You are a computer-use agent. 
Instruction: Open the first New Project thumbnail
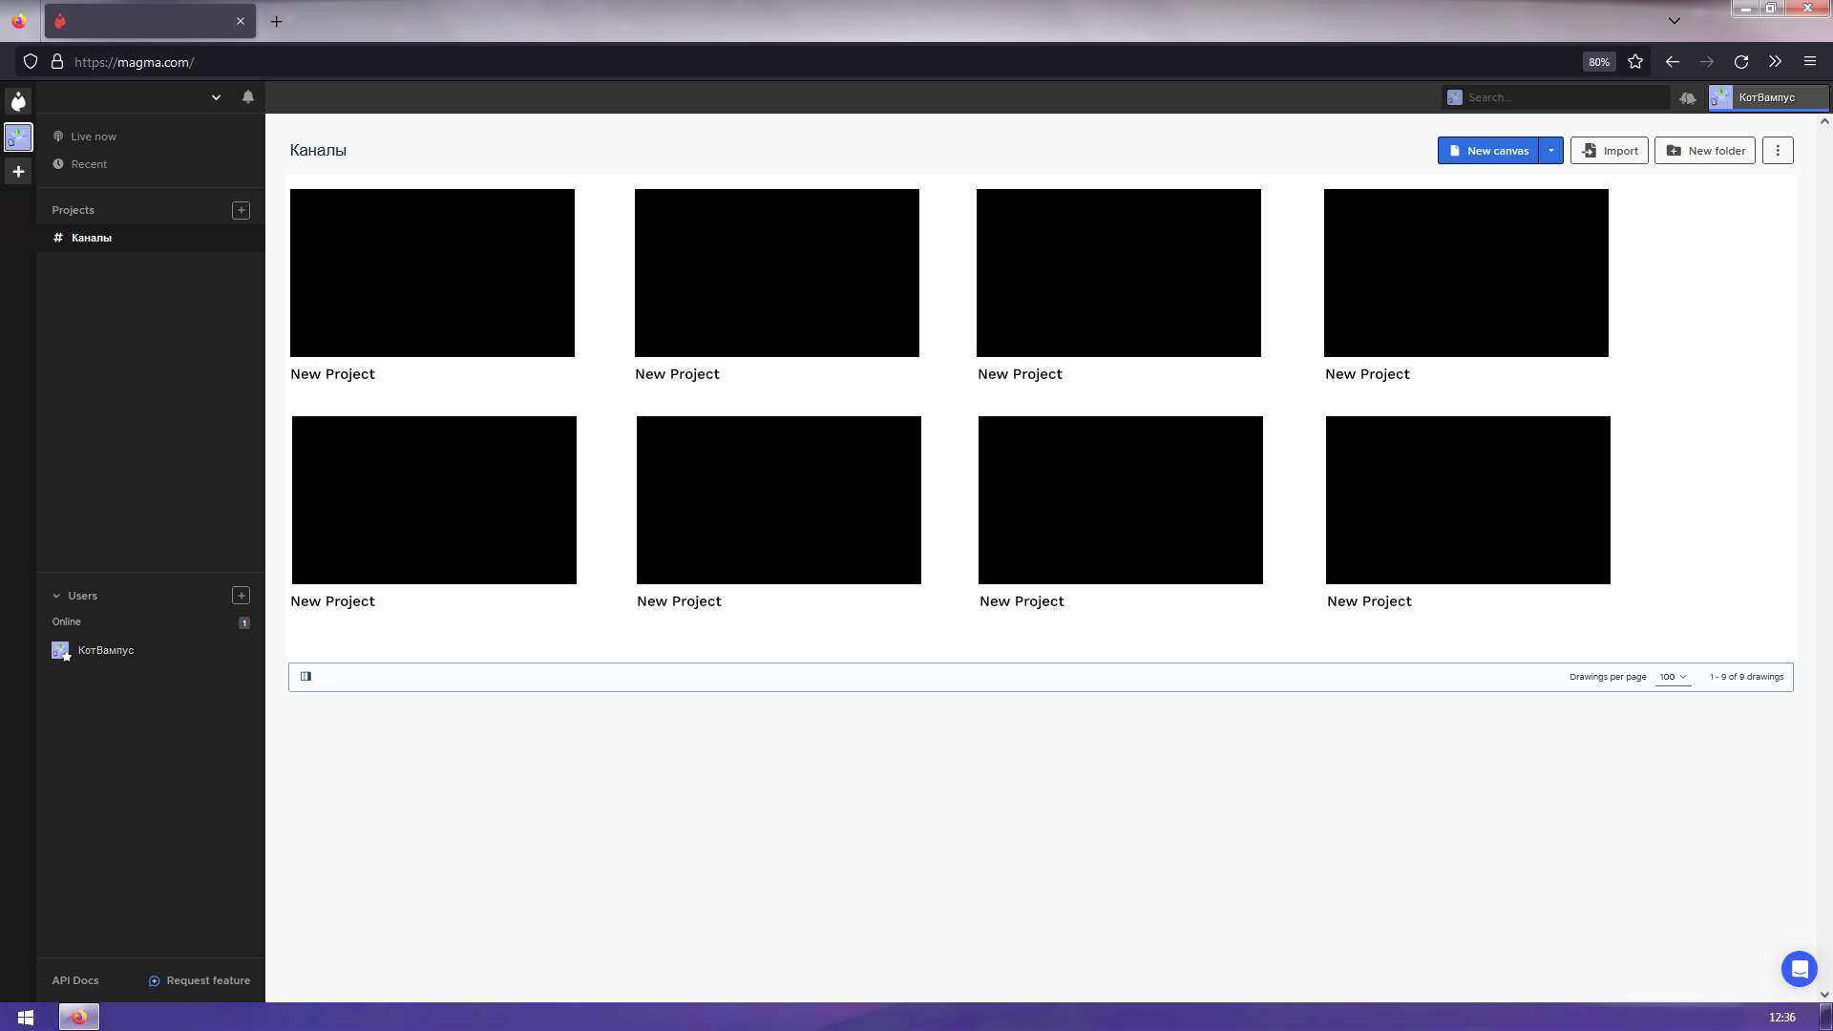point(432,273)
